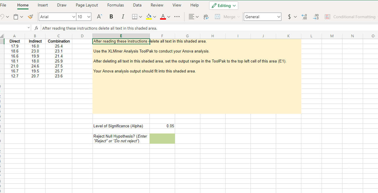Switch to the Formulas tab
This screenshot has width=378, height=193.
click(x=115, y=5)
